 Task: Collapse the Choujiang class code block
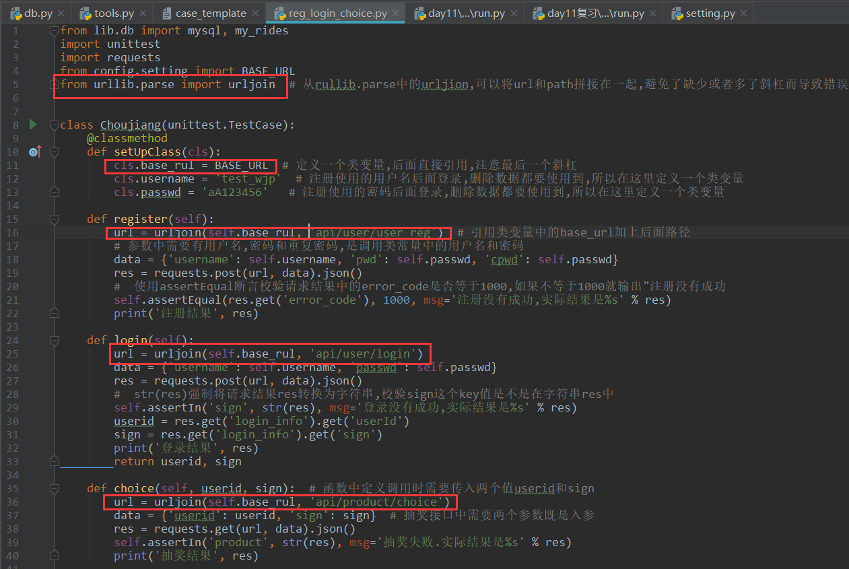53,125
